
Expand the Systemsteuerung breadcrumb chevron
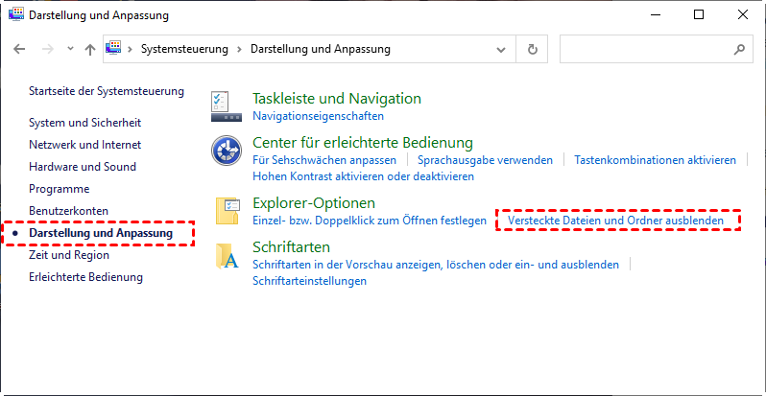coord(240,49)
